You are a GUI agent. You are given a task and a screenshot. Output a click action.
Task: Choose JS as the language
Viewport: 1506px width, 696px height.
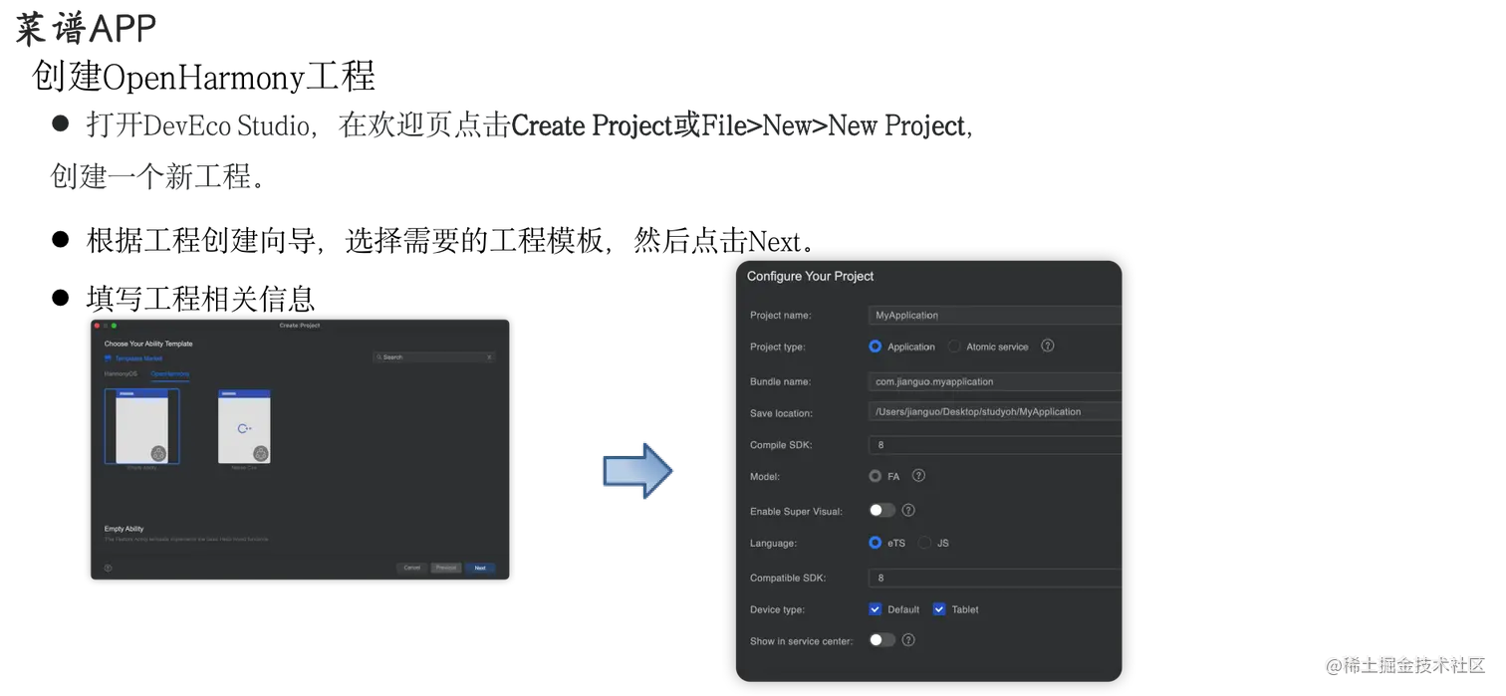(x=925, y=543)
